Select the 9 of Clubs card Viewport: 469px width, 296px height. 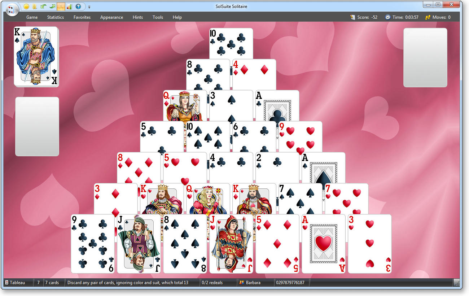(93, 244)
